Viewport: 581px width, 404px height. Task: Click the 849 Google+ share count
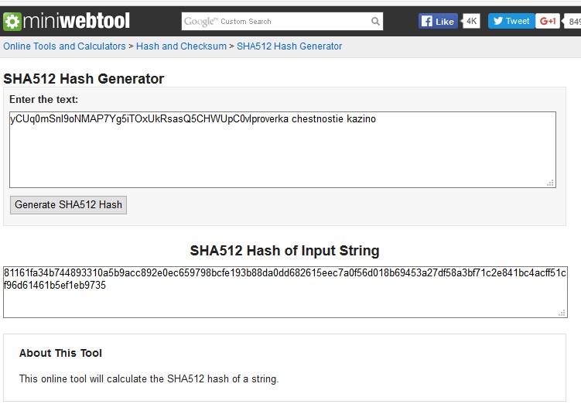tap(574, 22)
